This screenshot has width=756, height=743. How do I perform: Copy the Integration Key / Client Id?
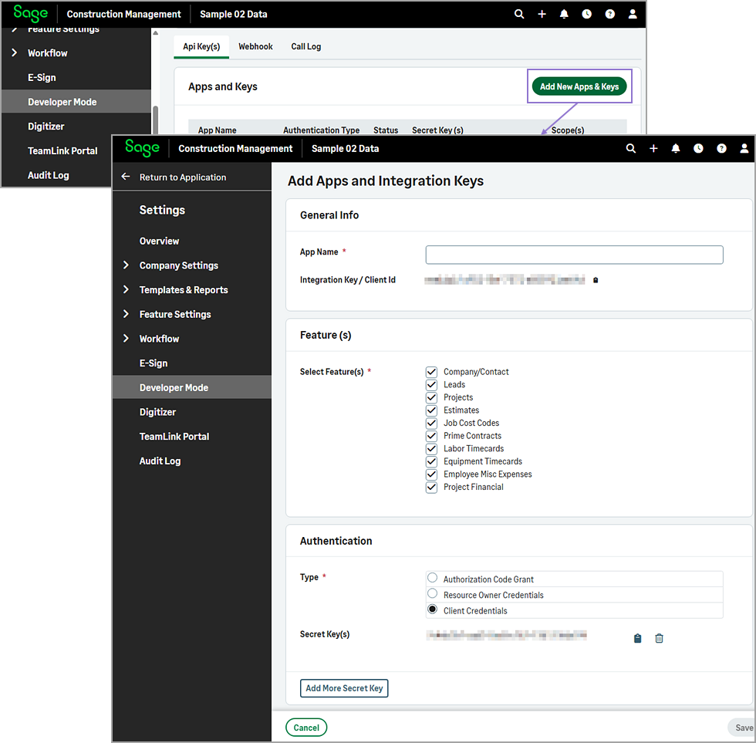pyautogui.click(x=596, y=280)
